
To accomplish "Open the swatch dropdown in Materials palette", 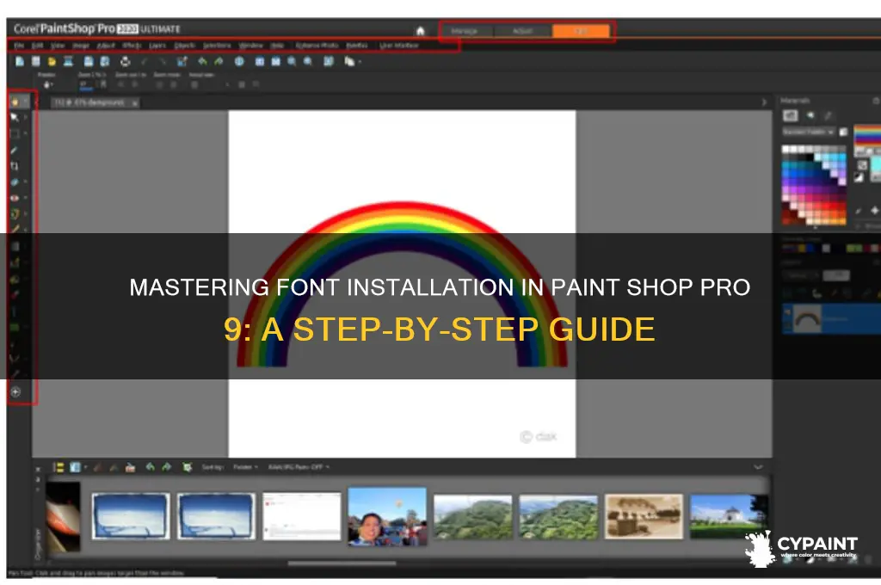I will pyautogui.click(x=808, y=132).
